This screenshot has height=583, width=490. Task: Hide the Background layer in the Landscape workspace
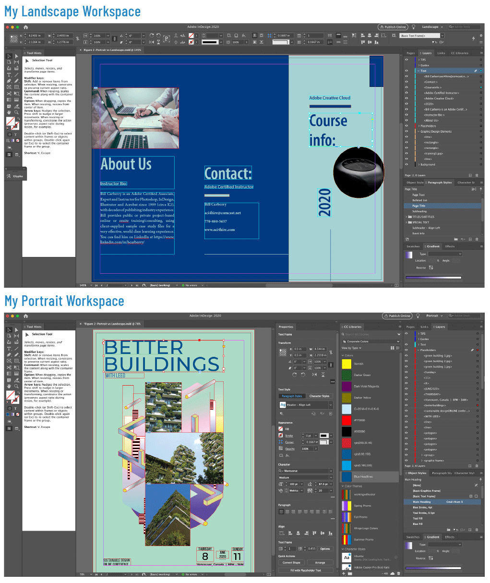[407, 164]
